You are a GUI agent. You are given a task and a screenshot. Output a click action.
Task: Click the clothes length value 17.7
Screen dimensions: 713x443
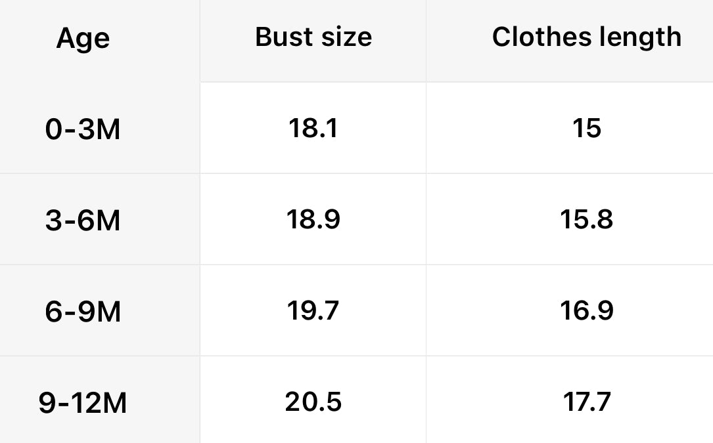click(x=586, y=401)
